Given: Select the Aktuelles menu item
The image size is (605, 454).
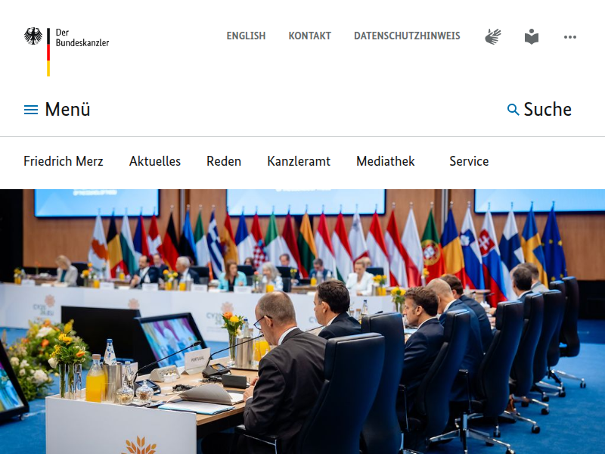Looking at the screenshot, I should coord(155,161).
